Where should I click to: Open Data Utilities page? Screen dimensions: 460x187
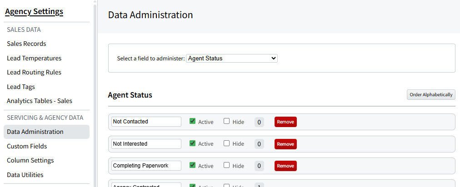(x=25, y=175)
